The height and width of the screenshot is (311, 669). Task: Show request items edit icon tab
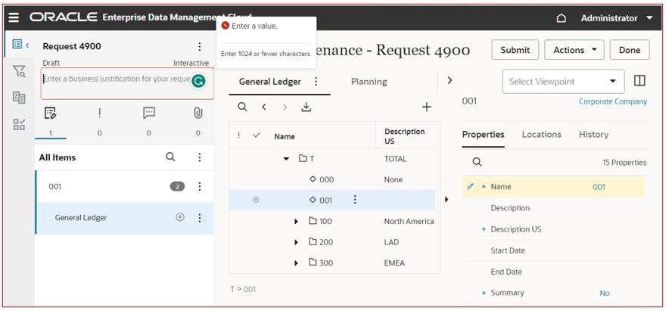click(x=51, y=113)
